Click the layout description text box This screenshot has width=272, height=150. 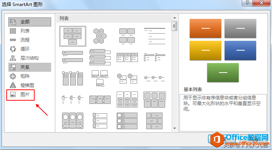pyautogui.click(x=223, y=113)
